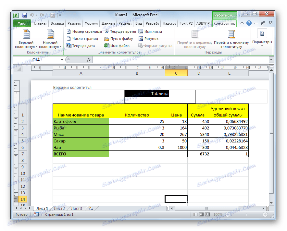
Task: Switch to the Формулы tab
Action: click(x=91, y=23)
